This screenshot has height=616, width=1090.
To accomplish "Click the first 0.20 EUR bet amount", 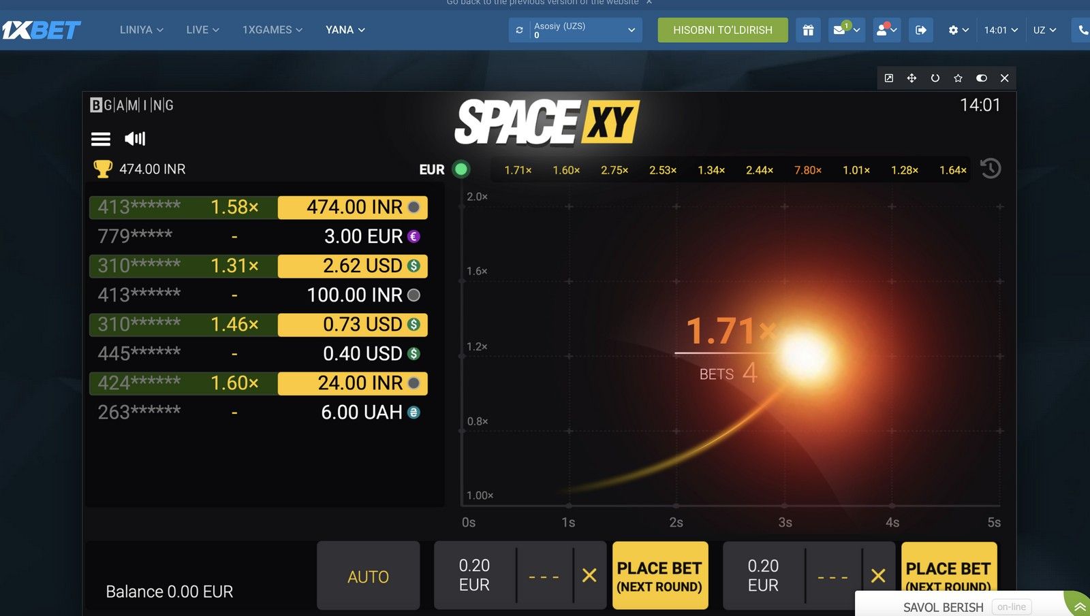I will tap(474, 575).
